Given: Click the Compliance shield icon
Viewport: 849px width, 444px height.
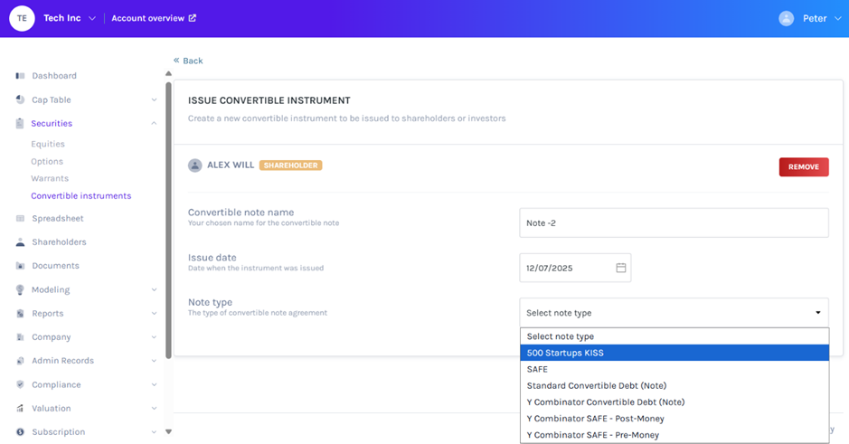Looking at the screenshot, I should coord(20,384).
